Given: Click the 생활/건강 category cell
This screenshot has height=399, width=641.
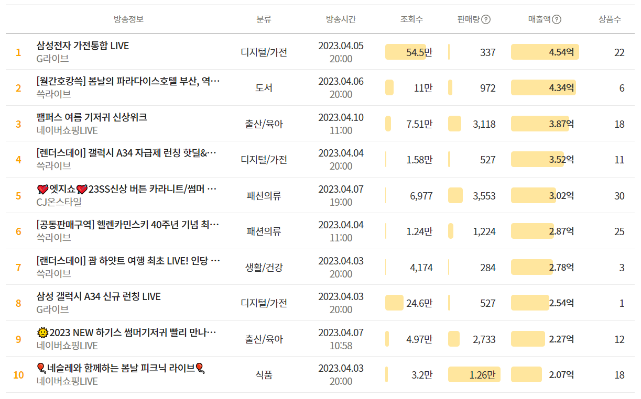Looking at the screenshot, I should [264, 268].
